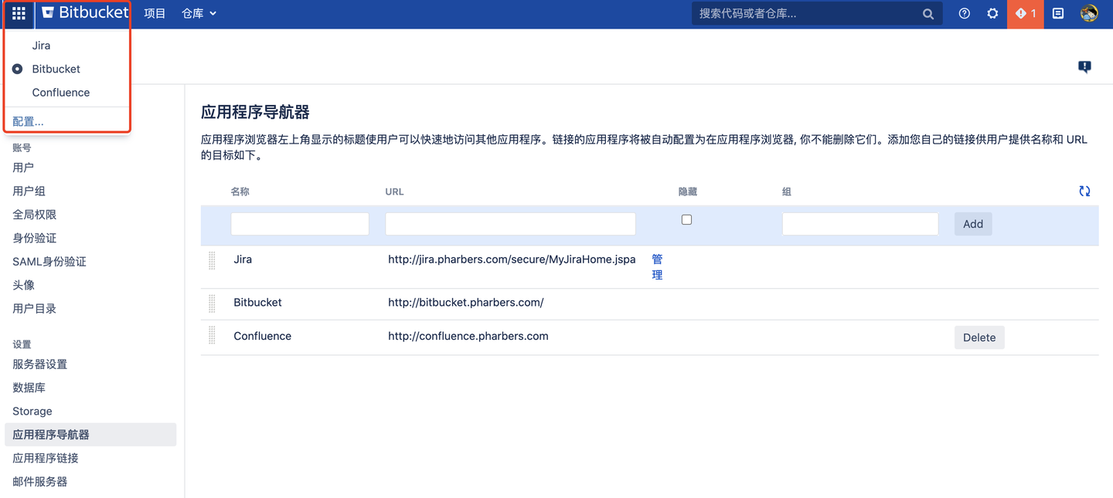Click the Add button

point(972,223)
